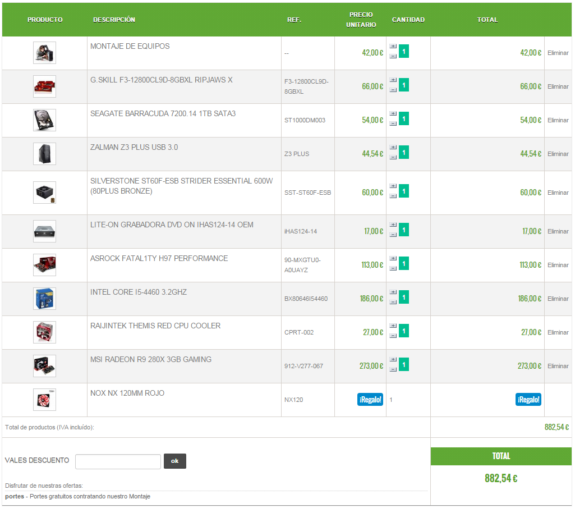Open the G.Skill RAM product thumbnail
This screenshot has height=508, width=575.
(44, 86)
